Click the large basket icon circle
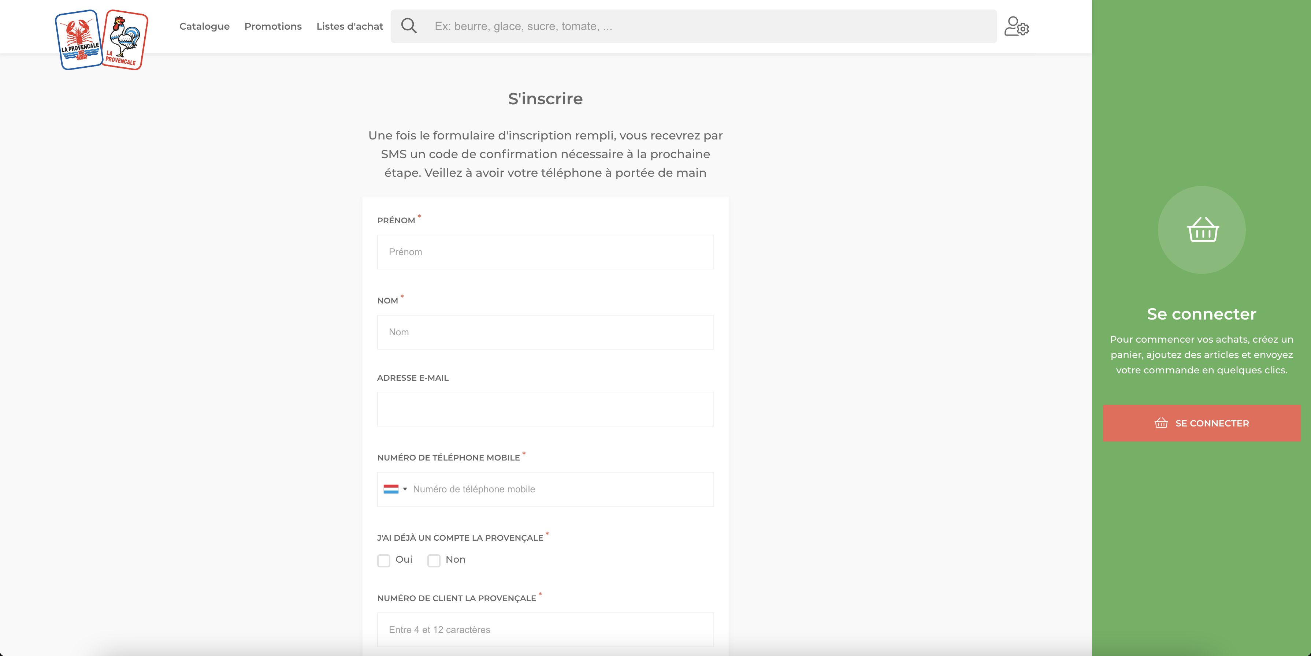This screenshot has width=1311, height=656. click(1202, 230)
